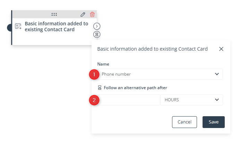Click the right-arrow output connector circle
This screenshot has width=240, height=145.
(x=97, y=26)
